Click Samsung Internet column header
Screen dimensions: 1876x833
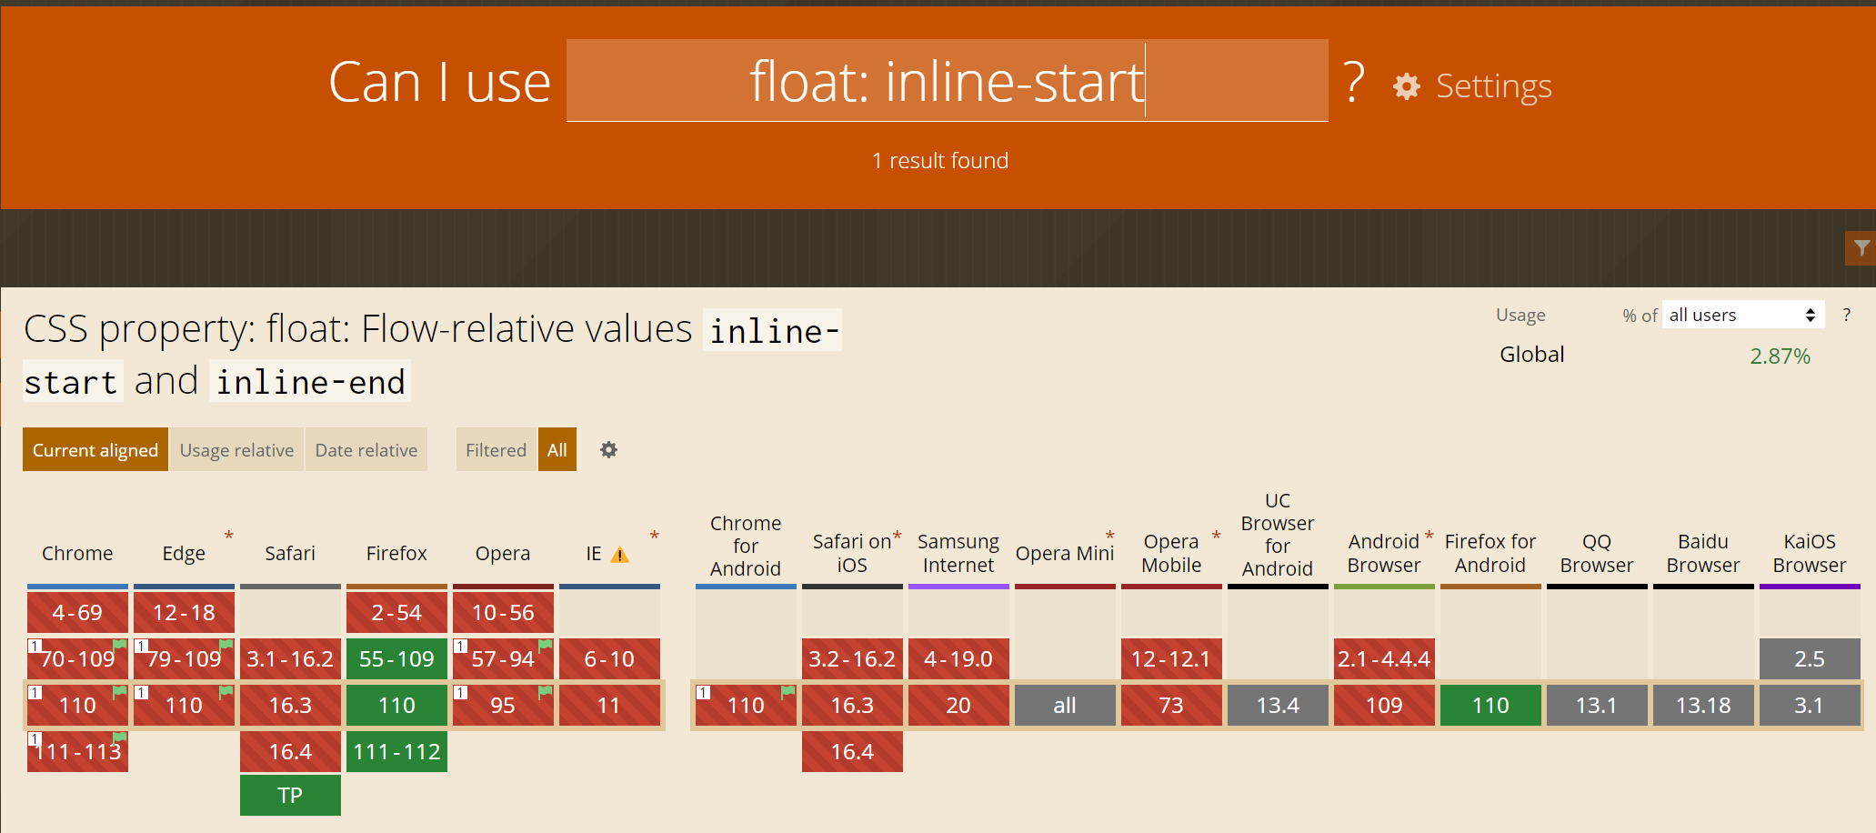click(x=958, y=553)
